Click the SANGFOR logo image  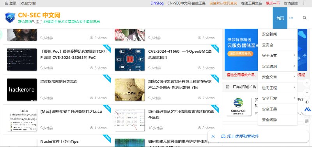click(238, 106)
